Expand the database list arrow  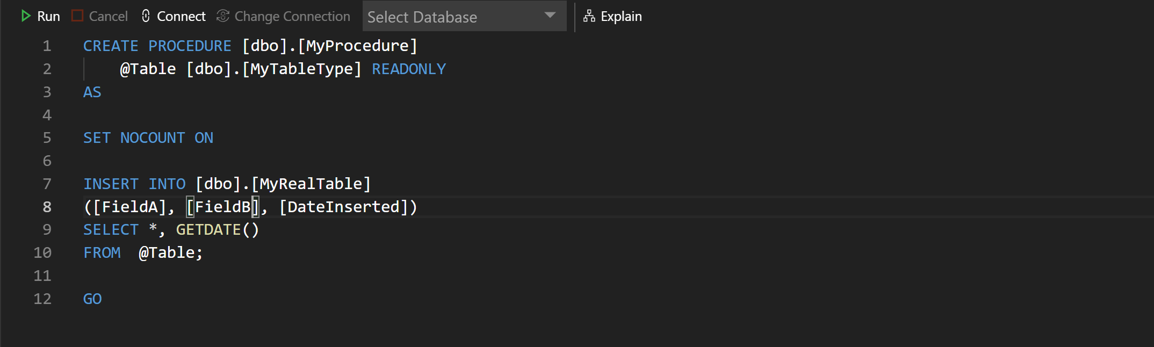[x=550, y=16]
